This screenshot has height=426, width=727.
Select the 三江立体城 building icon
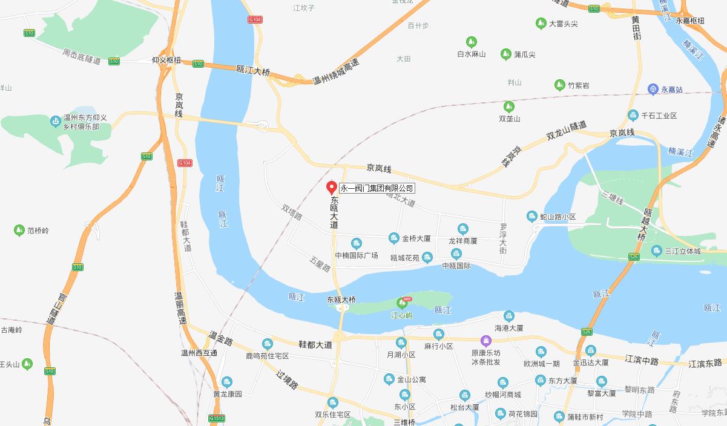[657, 251]
